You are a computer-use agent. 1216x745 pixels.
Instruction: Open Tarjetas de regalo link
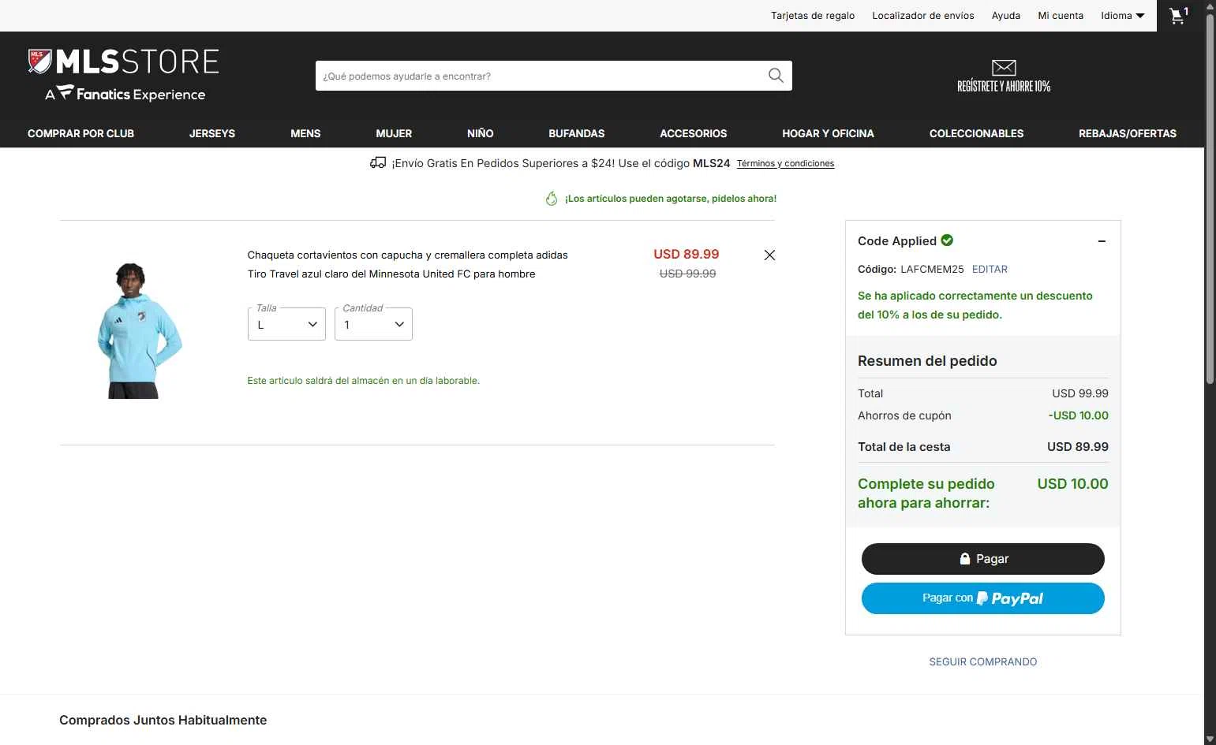click(813, 16)
